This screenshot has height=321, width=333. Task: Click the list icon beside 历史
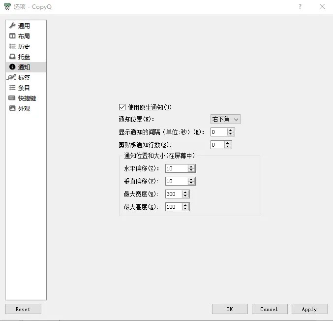pos(12,46)
